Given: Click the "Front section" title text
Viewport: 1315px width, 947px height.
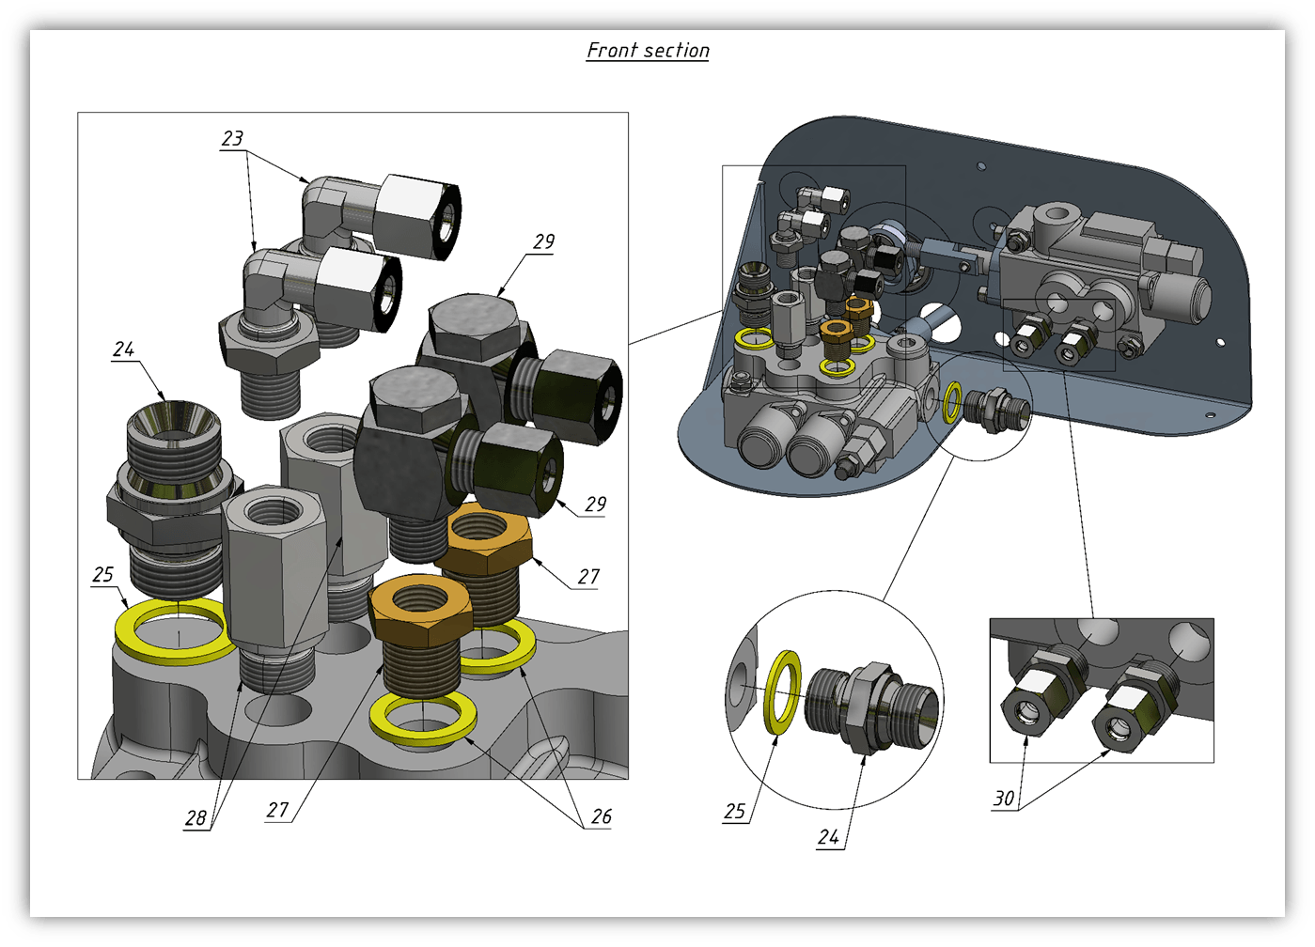Looking at the screenshot, I should pyautogui.click(x=648, y=50).
